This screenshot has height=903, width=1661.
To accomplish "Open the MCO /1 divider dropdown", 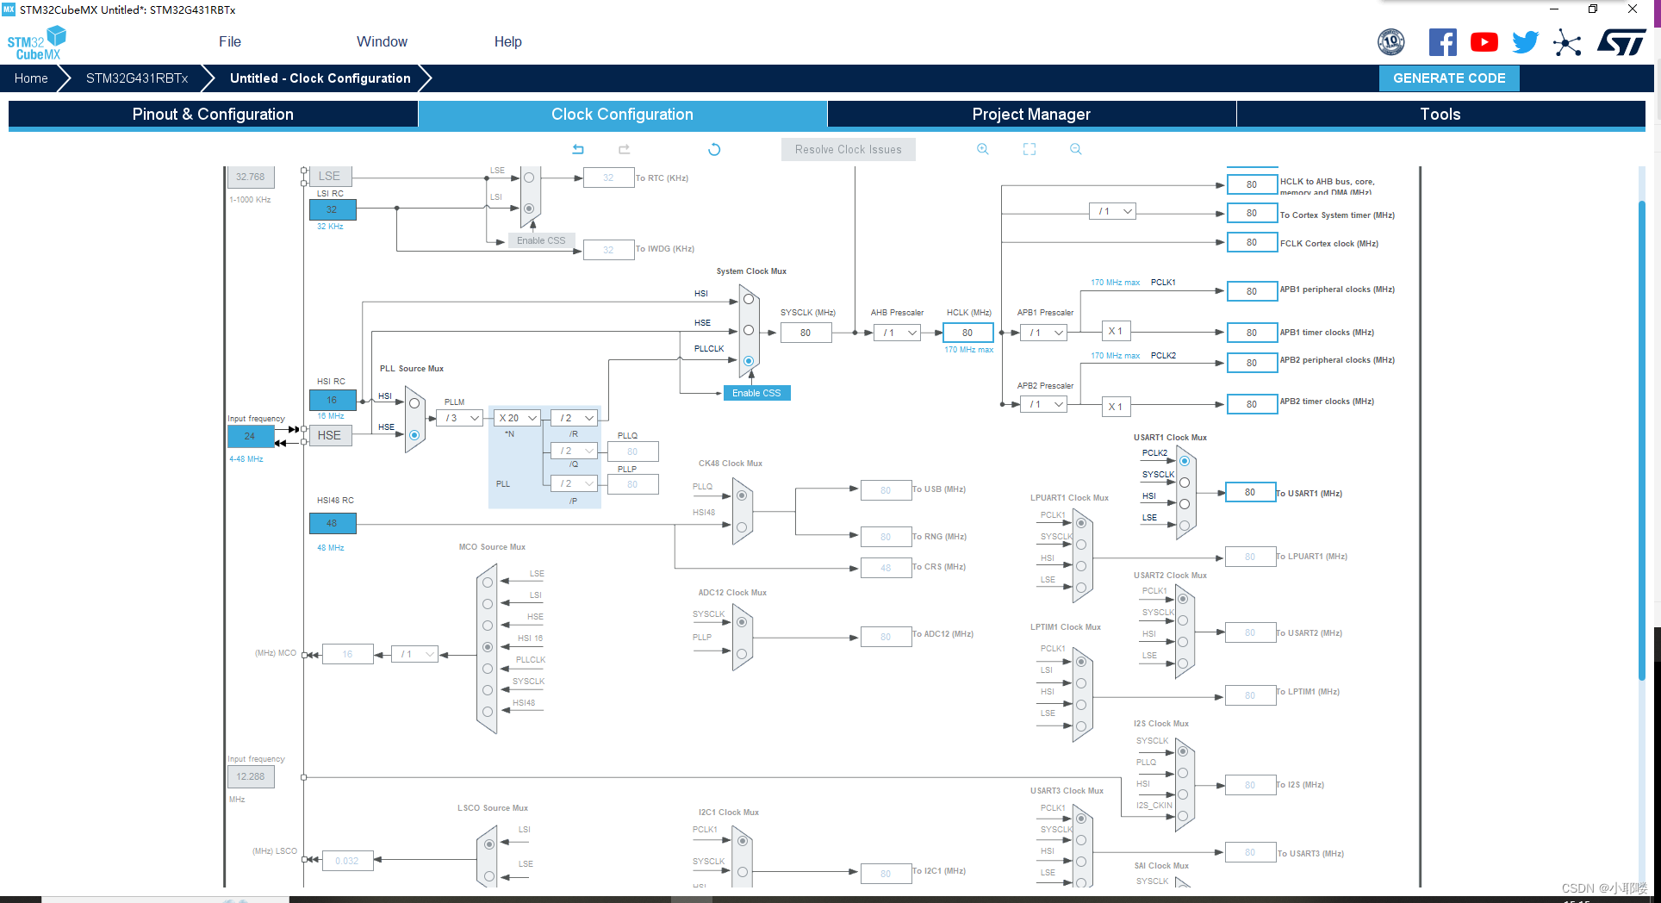I will [x=415, y=654].
